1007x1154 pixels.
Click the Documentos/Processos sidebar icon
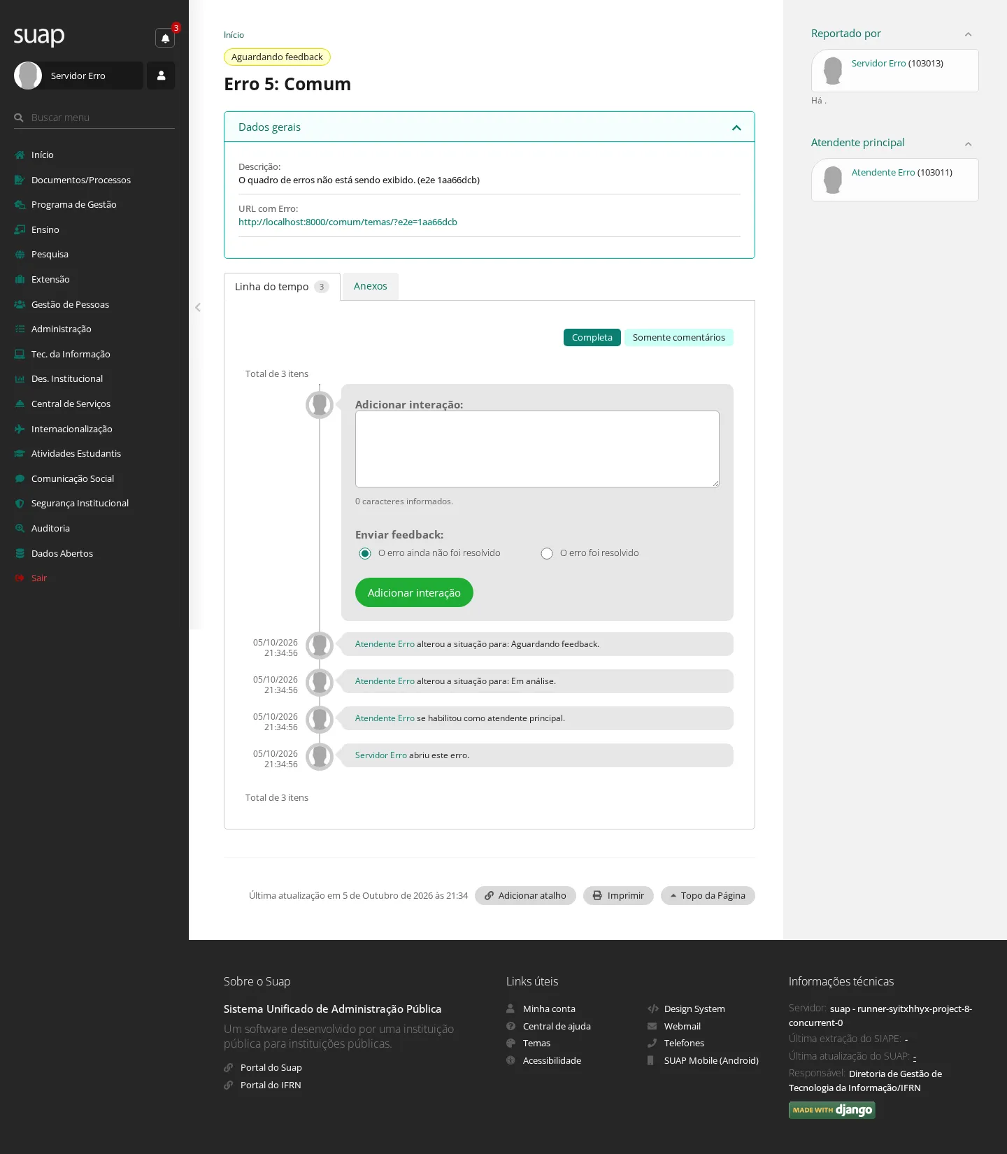[x=20, y=180]
